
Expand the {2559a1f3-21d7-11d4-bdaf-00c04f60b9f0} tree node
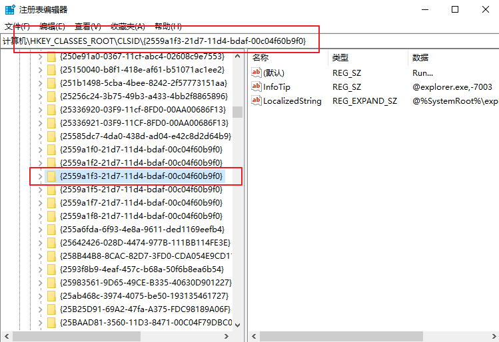point(39,176)
